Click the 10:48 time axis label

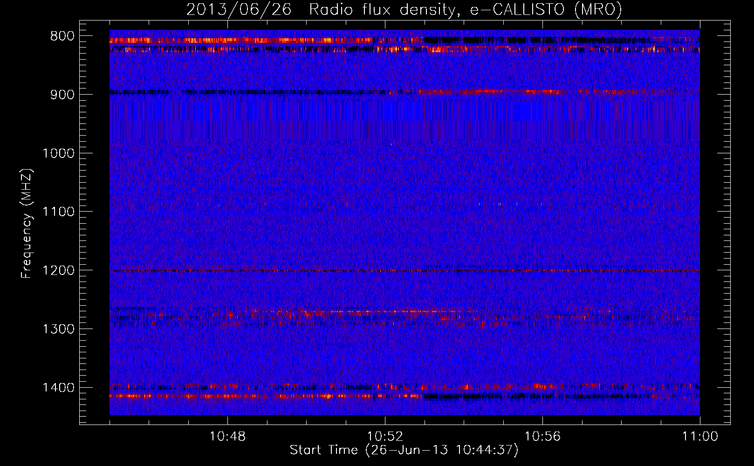point(227,437)
